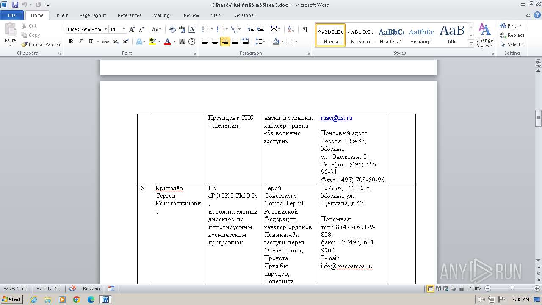Click Shrink Font icon
Image resolution: width=542 pixels, height=305 pixels.
coord(141,29)
